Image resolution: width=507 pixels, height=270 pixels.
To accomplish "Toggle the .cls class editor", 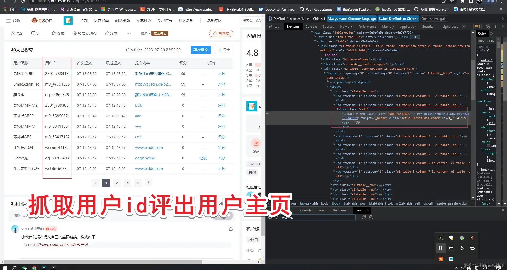I will coord(491,41).
